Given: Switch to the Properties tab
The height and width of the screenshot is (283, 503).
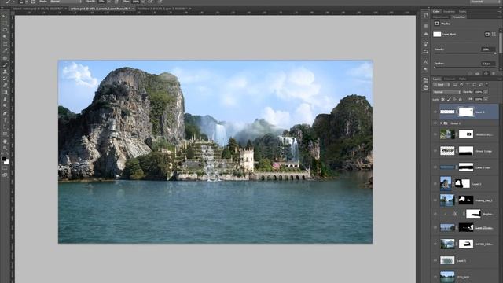Looking at the screenshot, I should tap(458, 17).
